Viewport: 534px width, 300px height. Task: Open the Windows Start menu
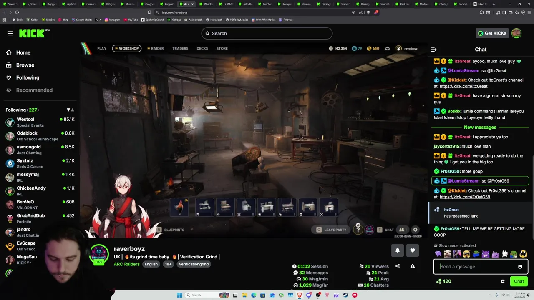pyautogui.click(x=179, y=295)
